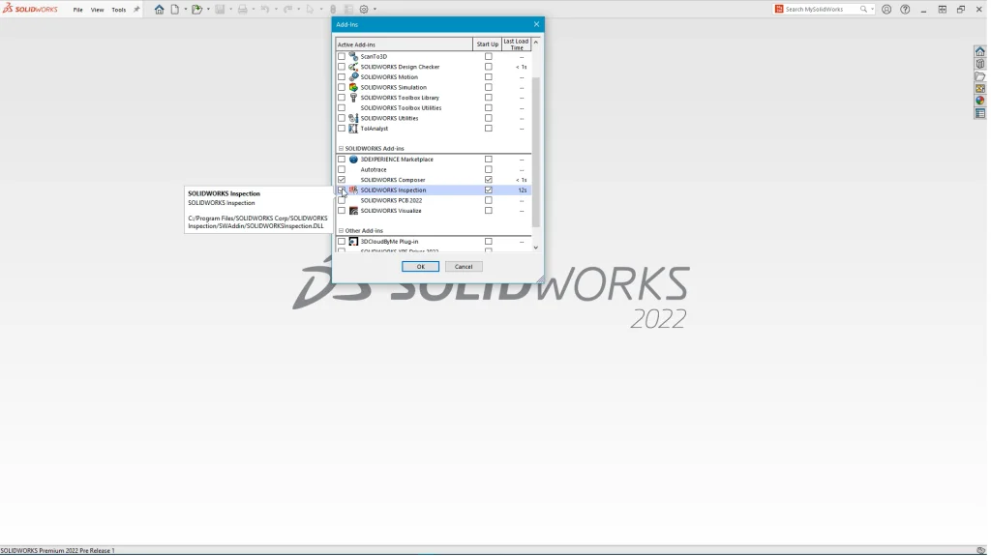Enable the SOLIDWORKS Simulation add-in checkbox

click(342, 87)
